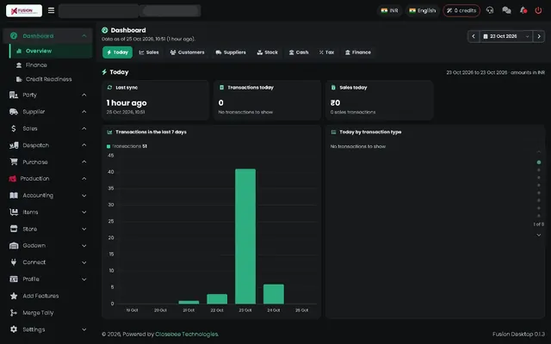Switch to the Sales tab
This screenshot has height=344, width=551.
click(149, 52)
